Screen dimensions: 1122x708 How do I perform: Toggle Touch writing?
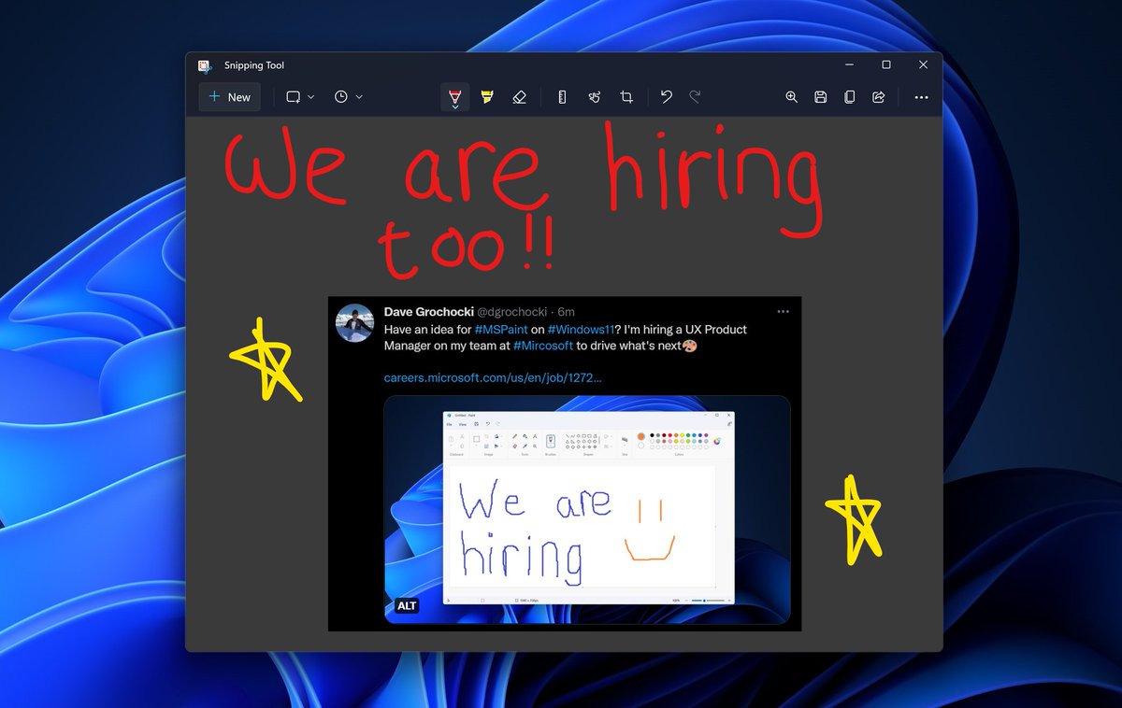594,97
